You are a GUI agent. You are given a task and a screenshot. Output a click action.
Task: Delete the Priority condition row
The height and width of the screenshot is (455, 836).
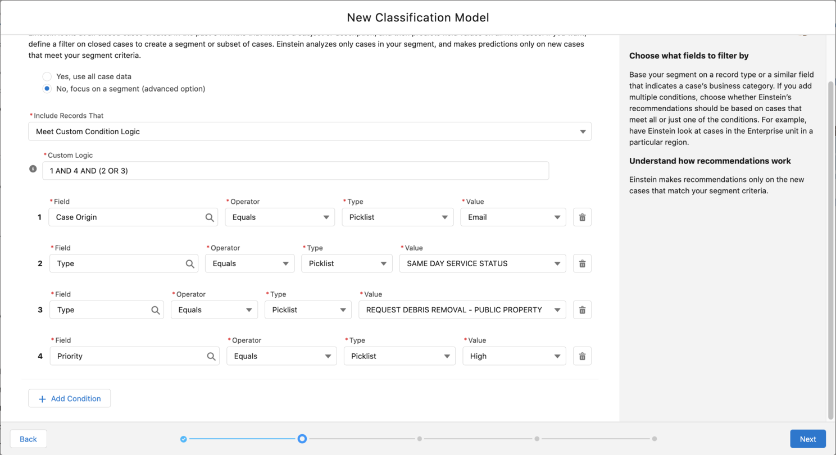coord(582,356)
